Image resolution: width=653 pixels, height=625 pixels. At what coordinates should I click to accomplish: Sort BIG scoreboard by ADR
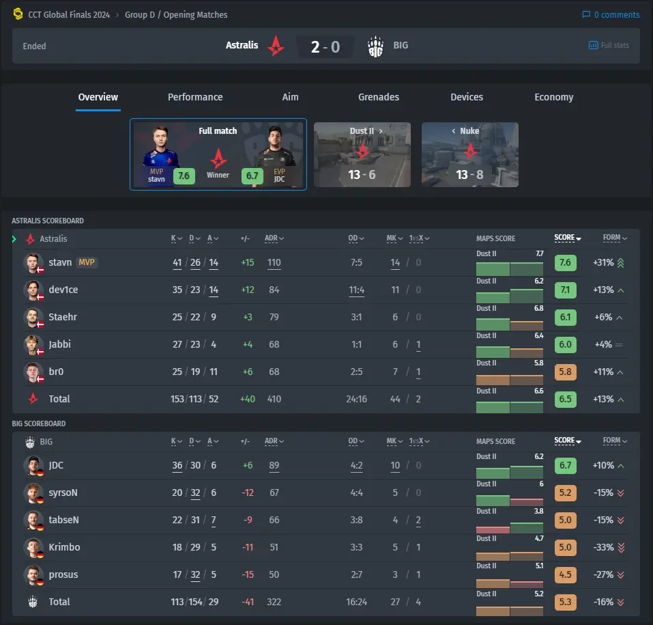274,441
